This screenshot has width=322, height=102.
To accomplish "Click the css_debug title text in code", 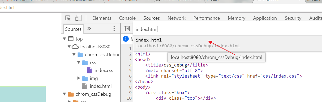I will point(175,65).
